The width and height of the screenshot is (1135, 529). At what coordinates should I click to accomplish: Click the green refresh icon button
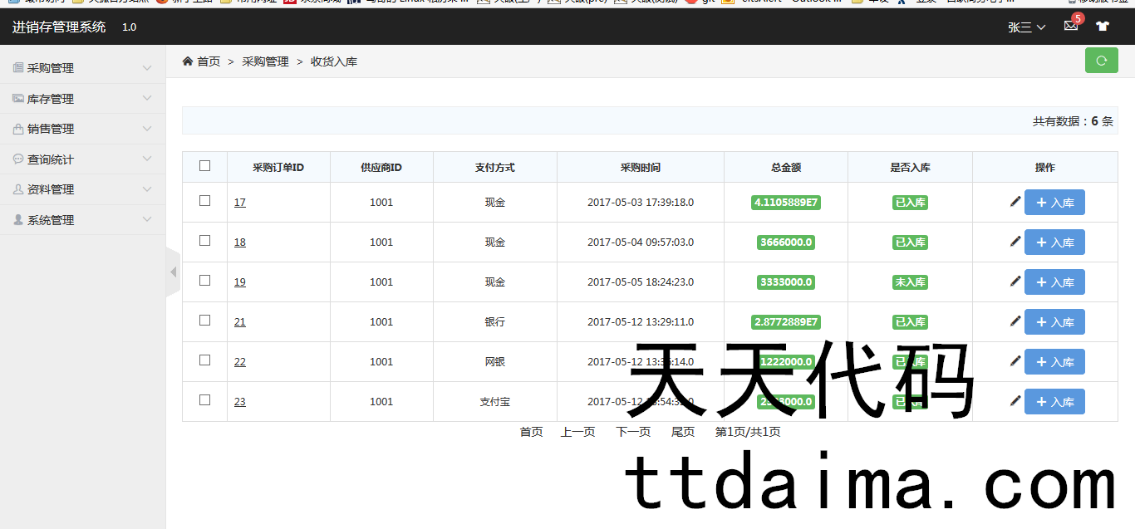[1101, 61]
